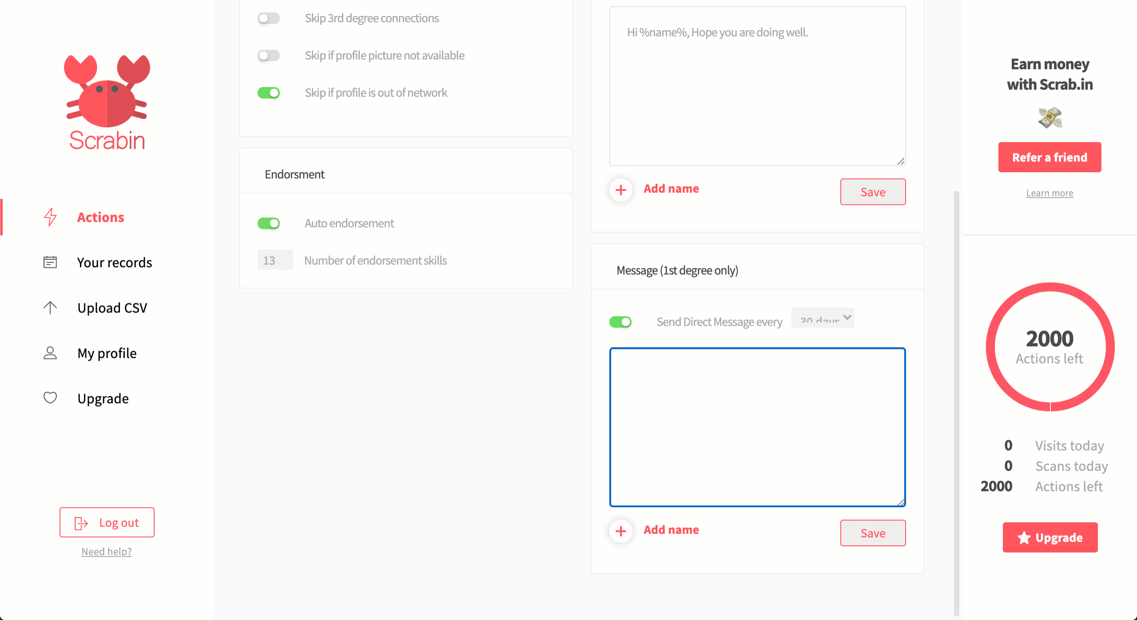
Task: Click the number of endorsement skills field
Action: 275,260
